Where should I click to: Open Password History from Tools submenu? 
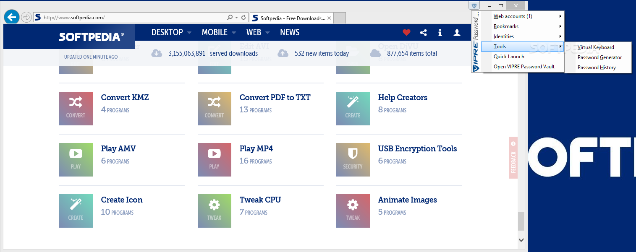tap(598, 68)
